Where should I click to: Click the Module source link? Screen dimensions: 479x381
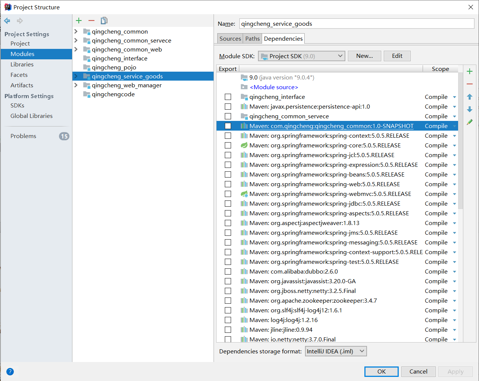[x=274, y=87]
